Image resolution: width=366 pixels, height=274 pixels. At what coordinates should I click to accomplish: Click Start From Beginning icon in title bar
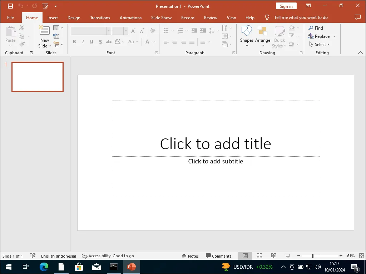(45, 6)
